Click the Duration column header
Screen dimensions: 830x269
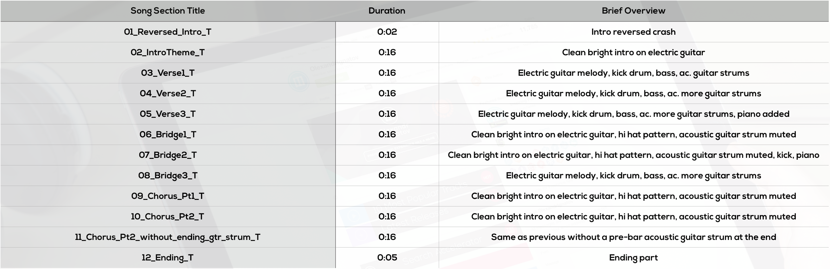[x=387, y=11]
